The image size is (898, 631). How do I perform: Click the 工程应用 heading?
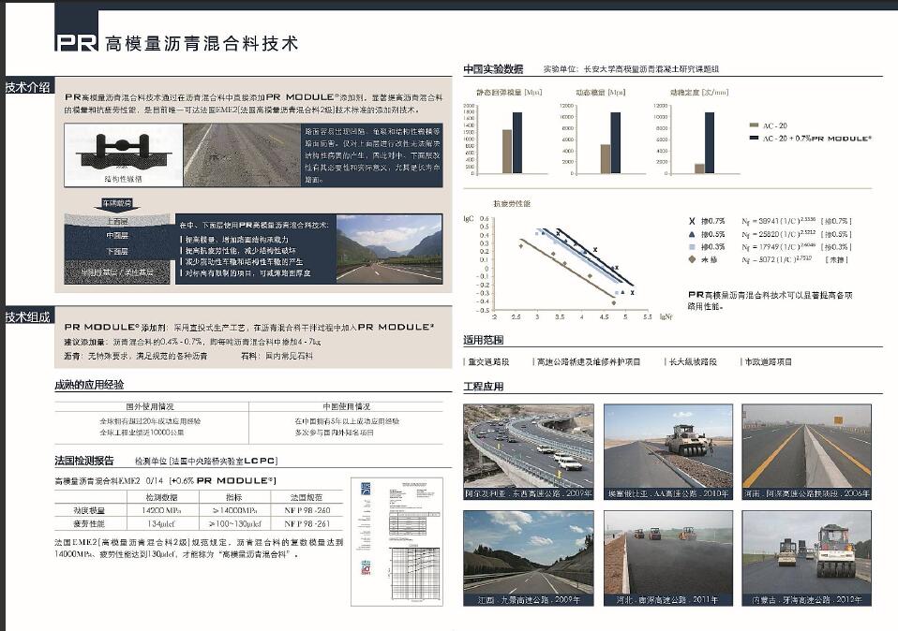tap(484, 387)
